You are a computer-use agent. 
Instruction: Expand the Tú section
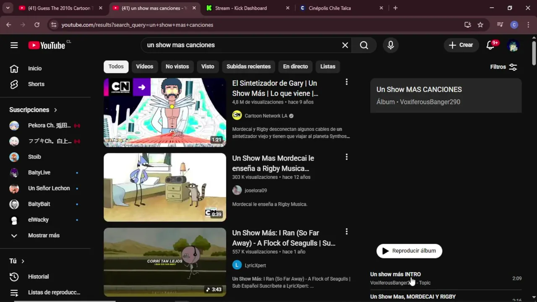coord(17,261)
